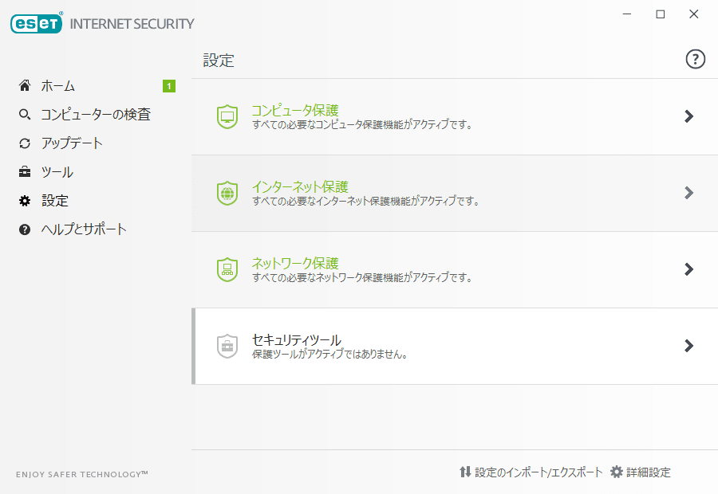718x494 pixels.
Task: Click the gear icon for 設定
Action: tap(25, 201)
